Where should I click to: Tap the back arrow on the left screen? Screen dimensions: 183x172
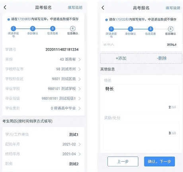[5, 7]
